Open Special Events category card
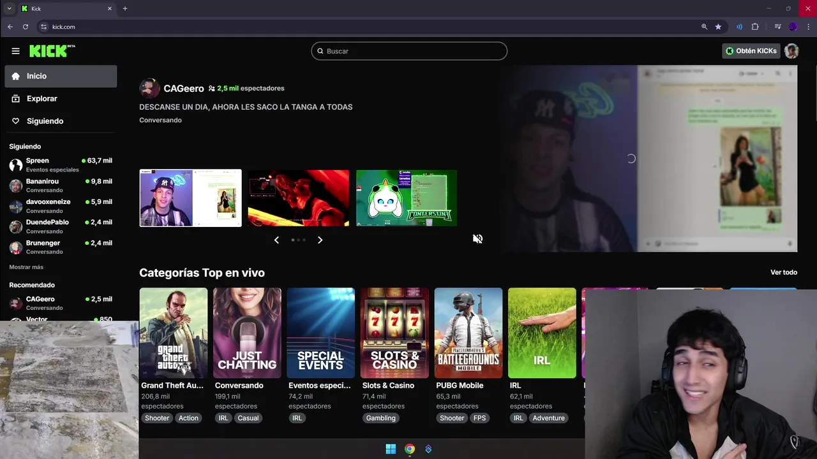 321,333
